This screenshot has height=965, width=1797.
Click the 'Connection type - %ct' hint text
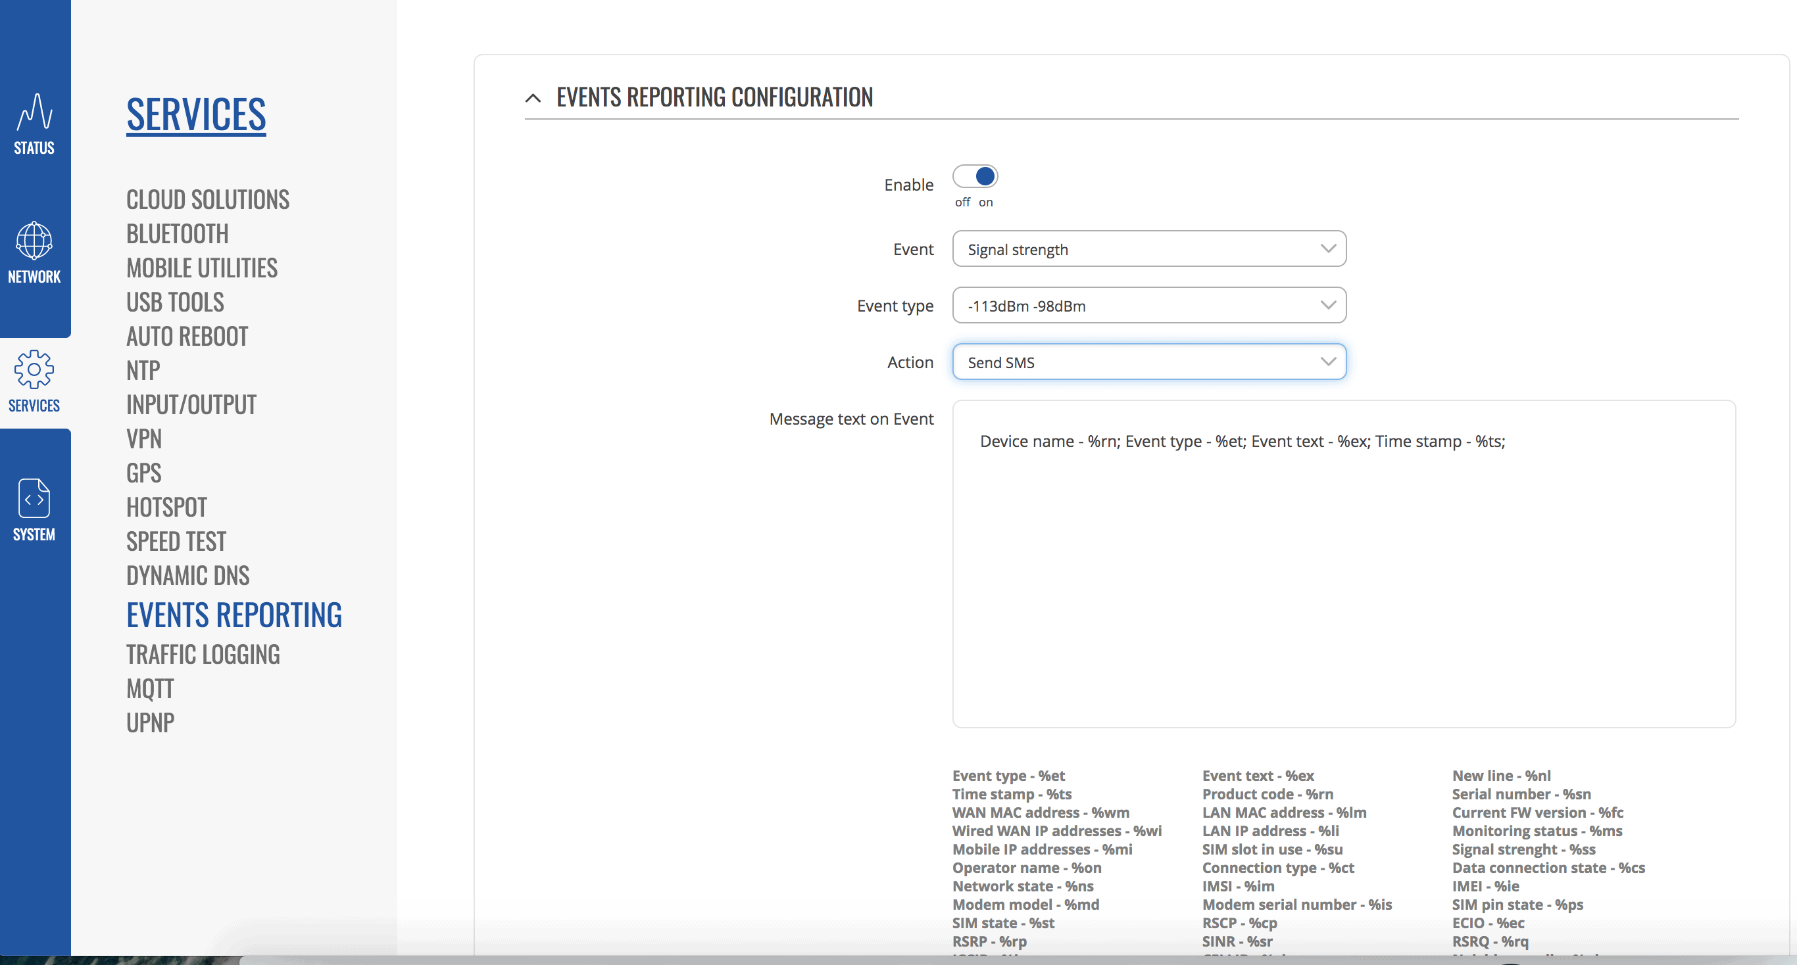1278,868
